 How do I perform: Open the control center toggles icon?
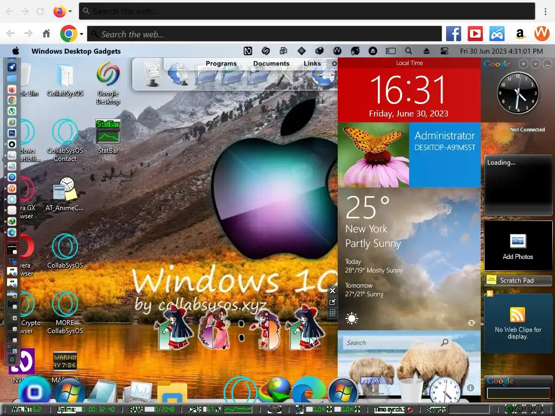(x=444, y=51)
